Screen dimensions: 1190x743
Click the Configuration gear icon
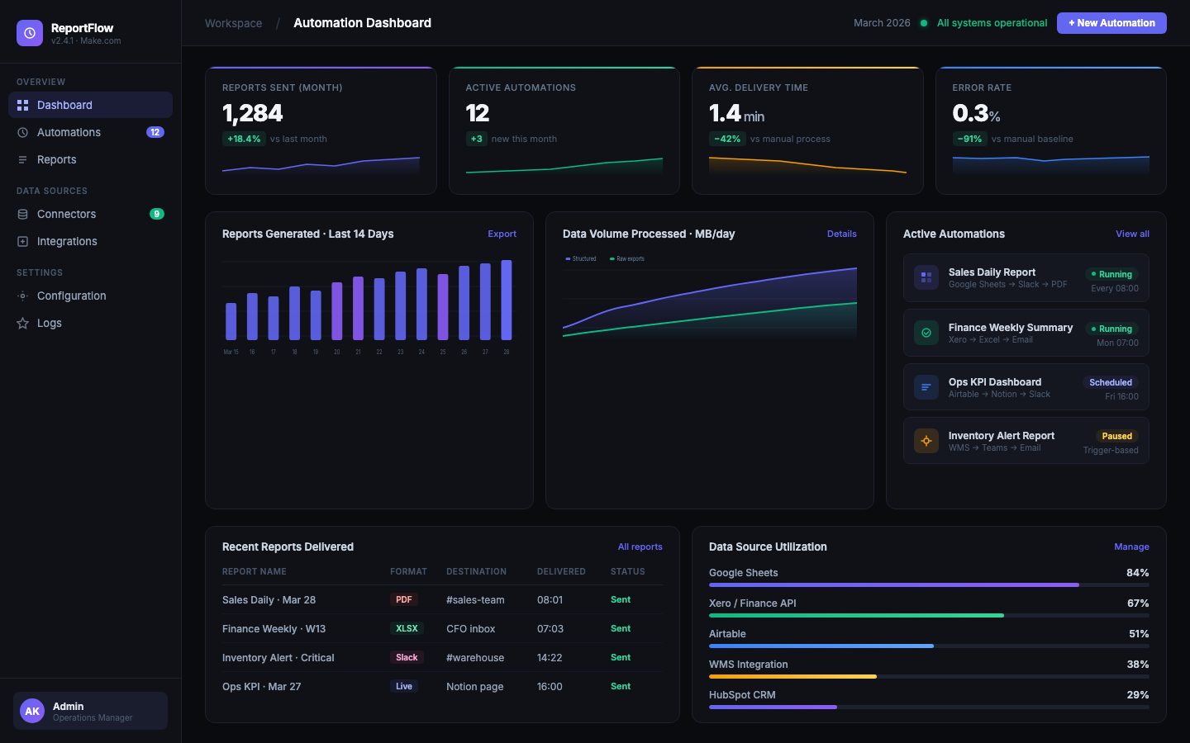[23, 296]
